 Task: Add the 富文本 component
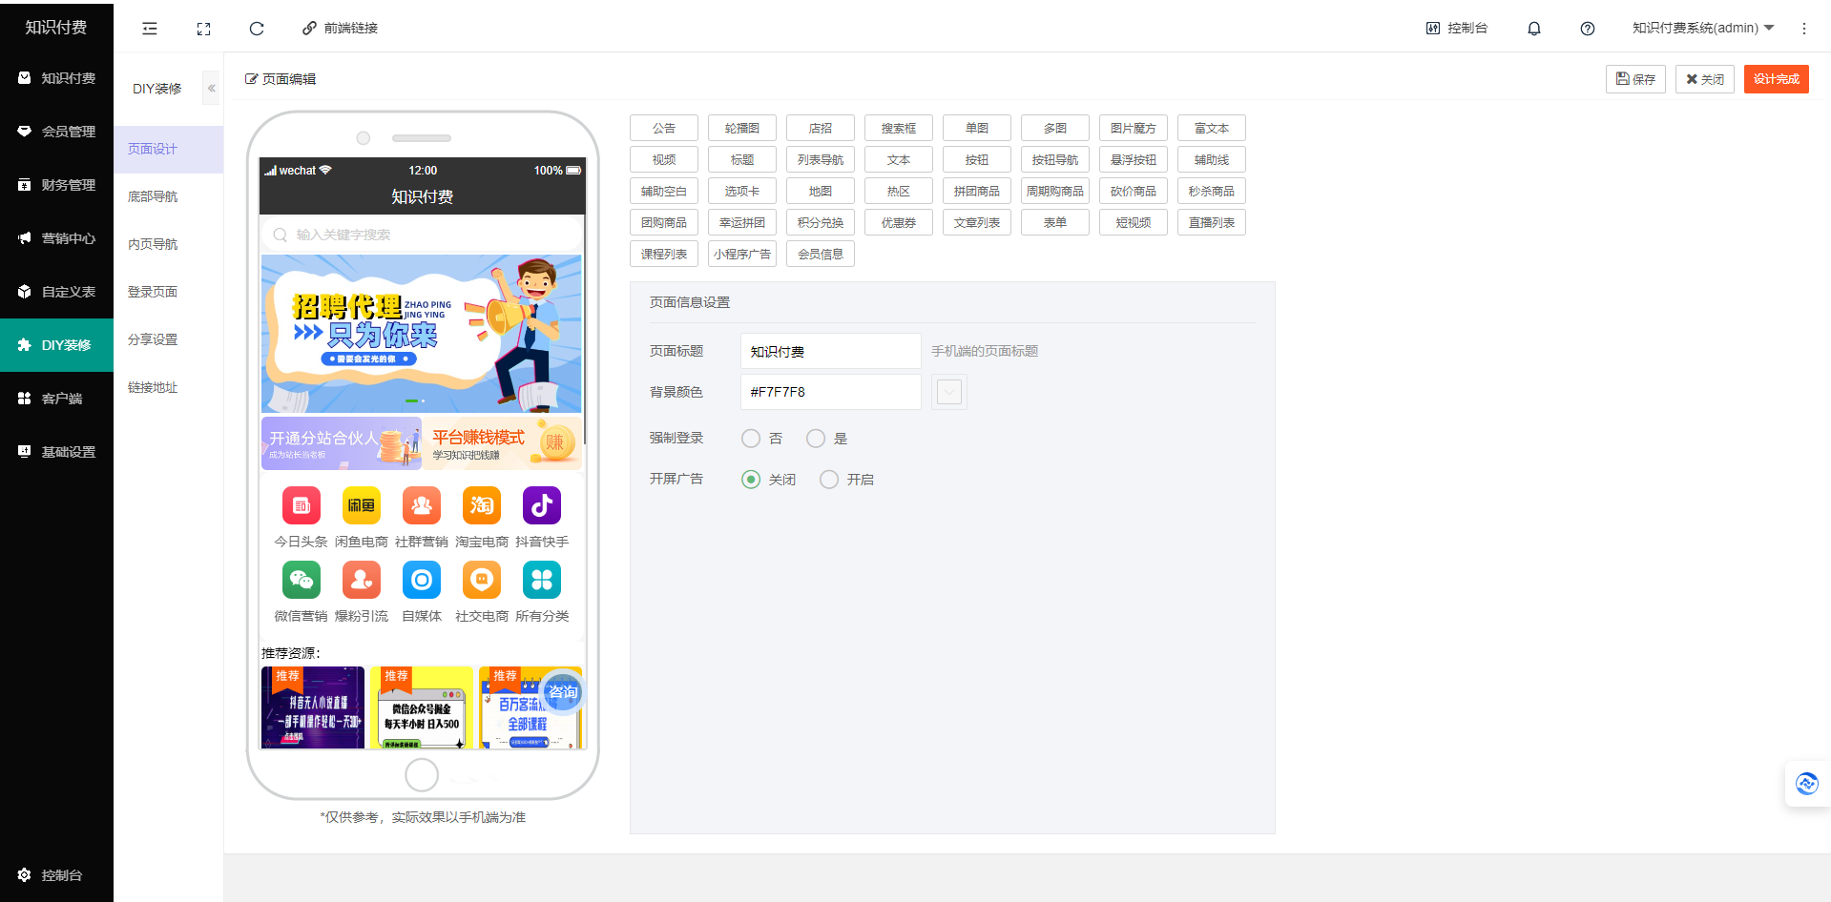pyautogui.click(x=1212, y=128)
